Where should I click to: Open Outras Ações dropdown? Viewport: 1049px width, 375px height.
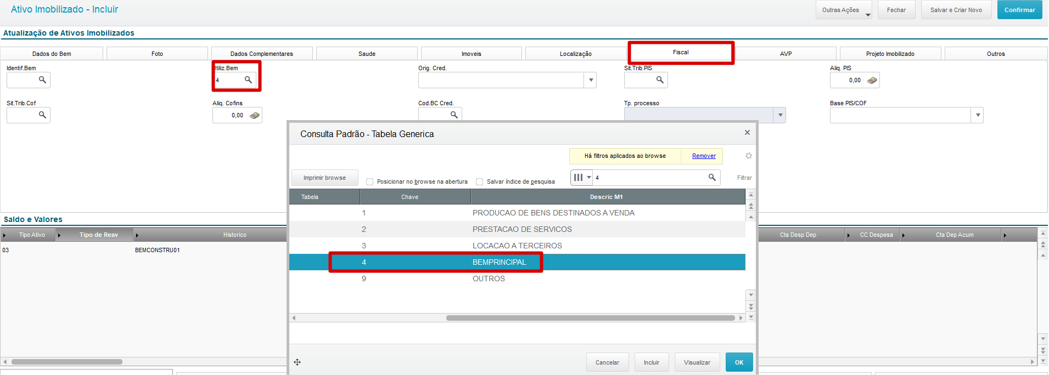click(x=844, y=10)
